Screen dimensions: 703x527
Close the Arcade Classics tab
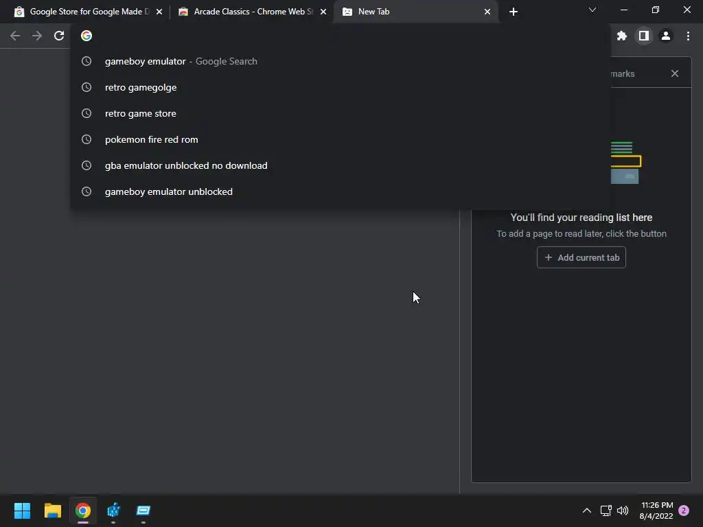[x=323, y=12]
